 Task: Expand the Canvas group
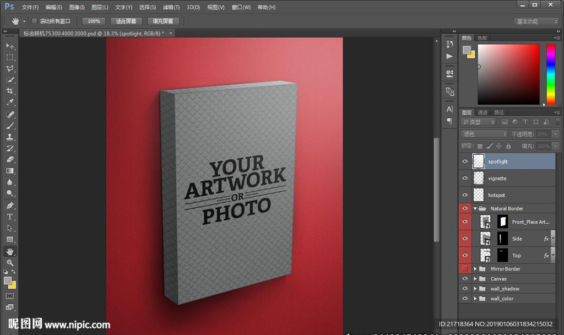(x=475, y=278)
